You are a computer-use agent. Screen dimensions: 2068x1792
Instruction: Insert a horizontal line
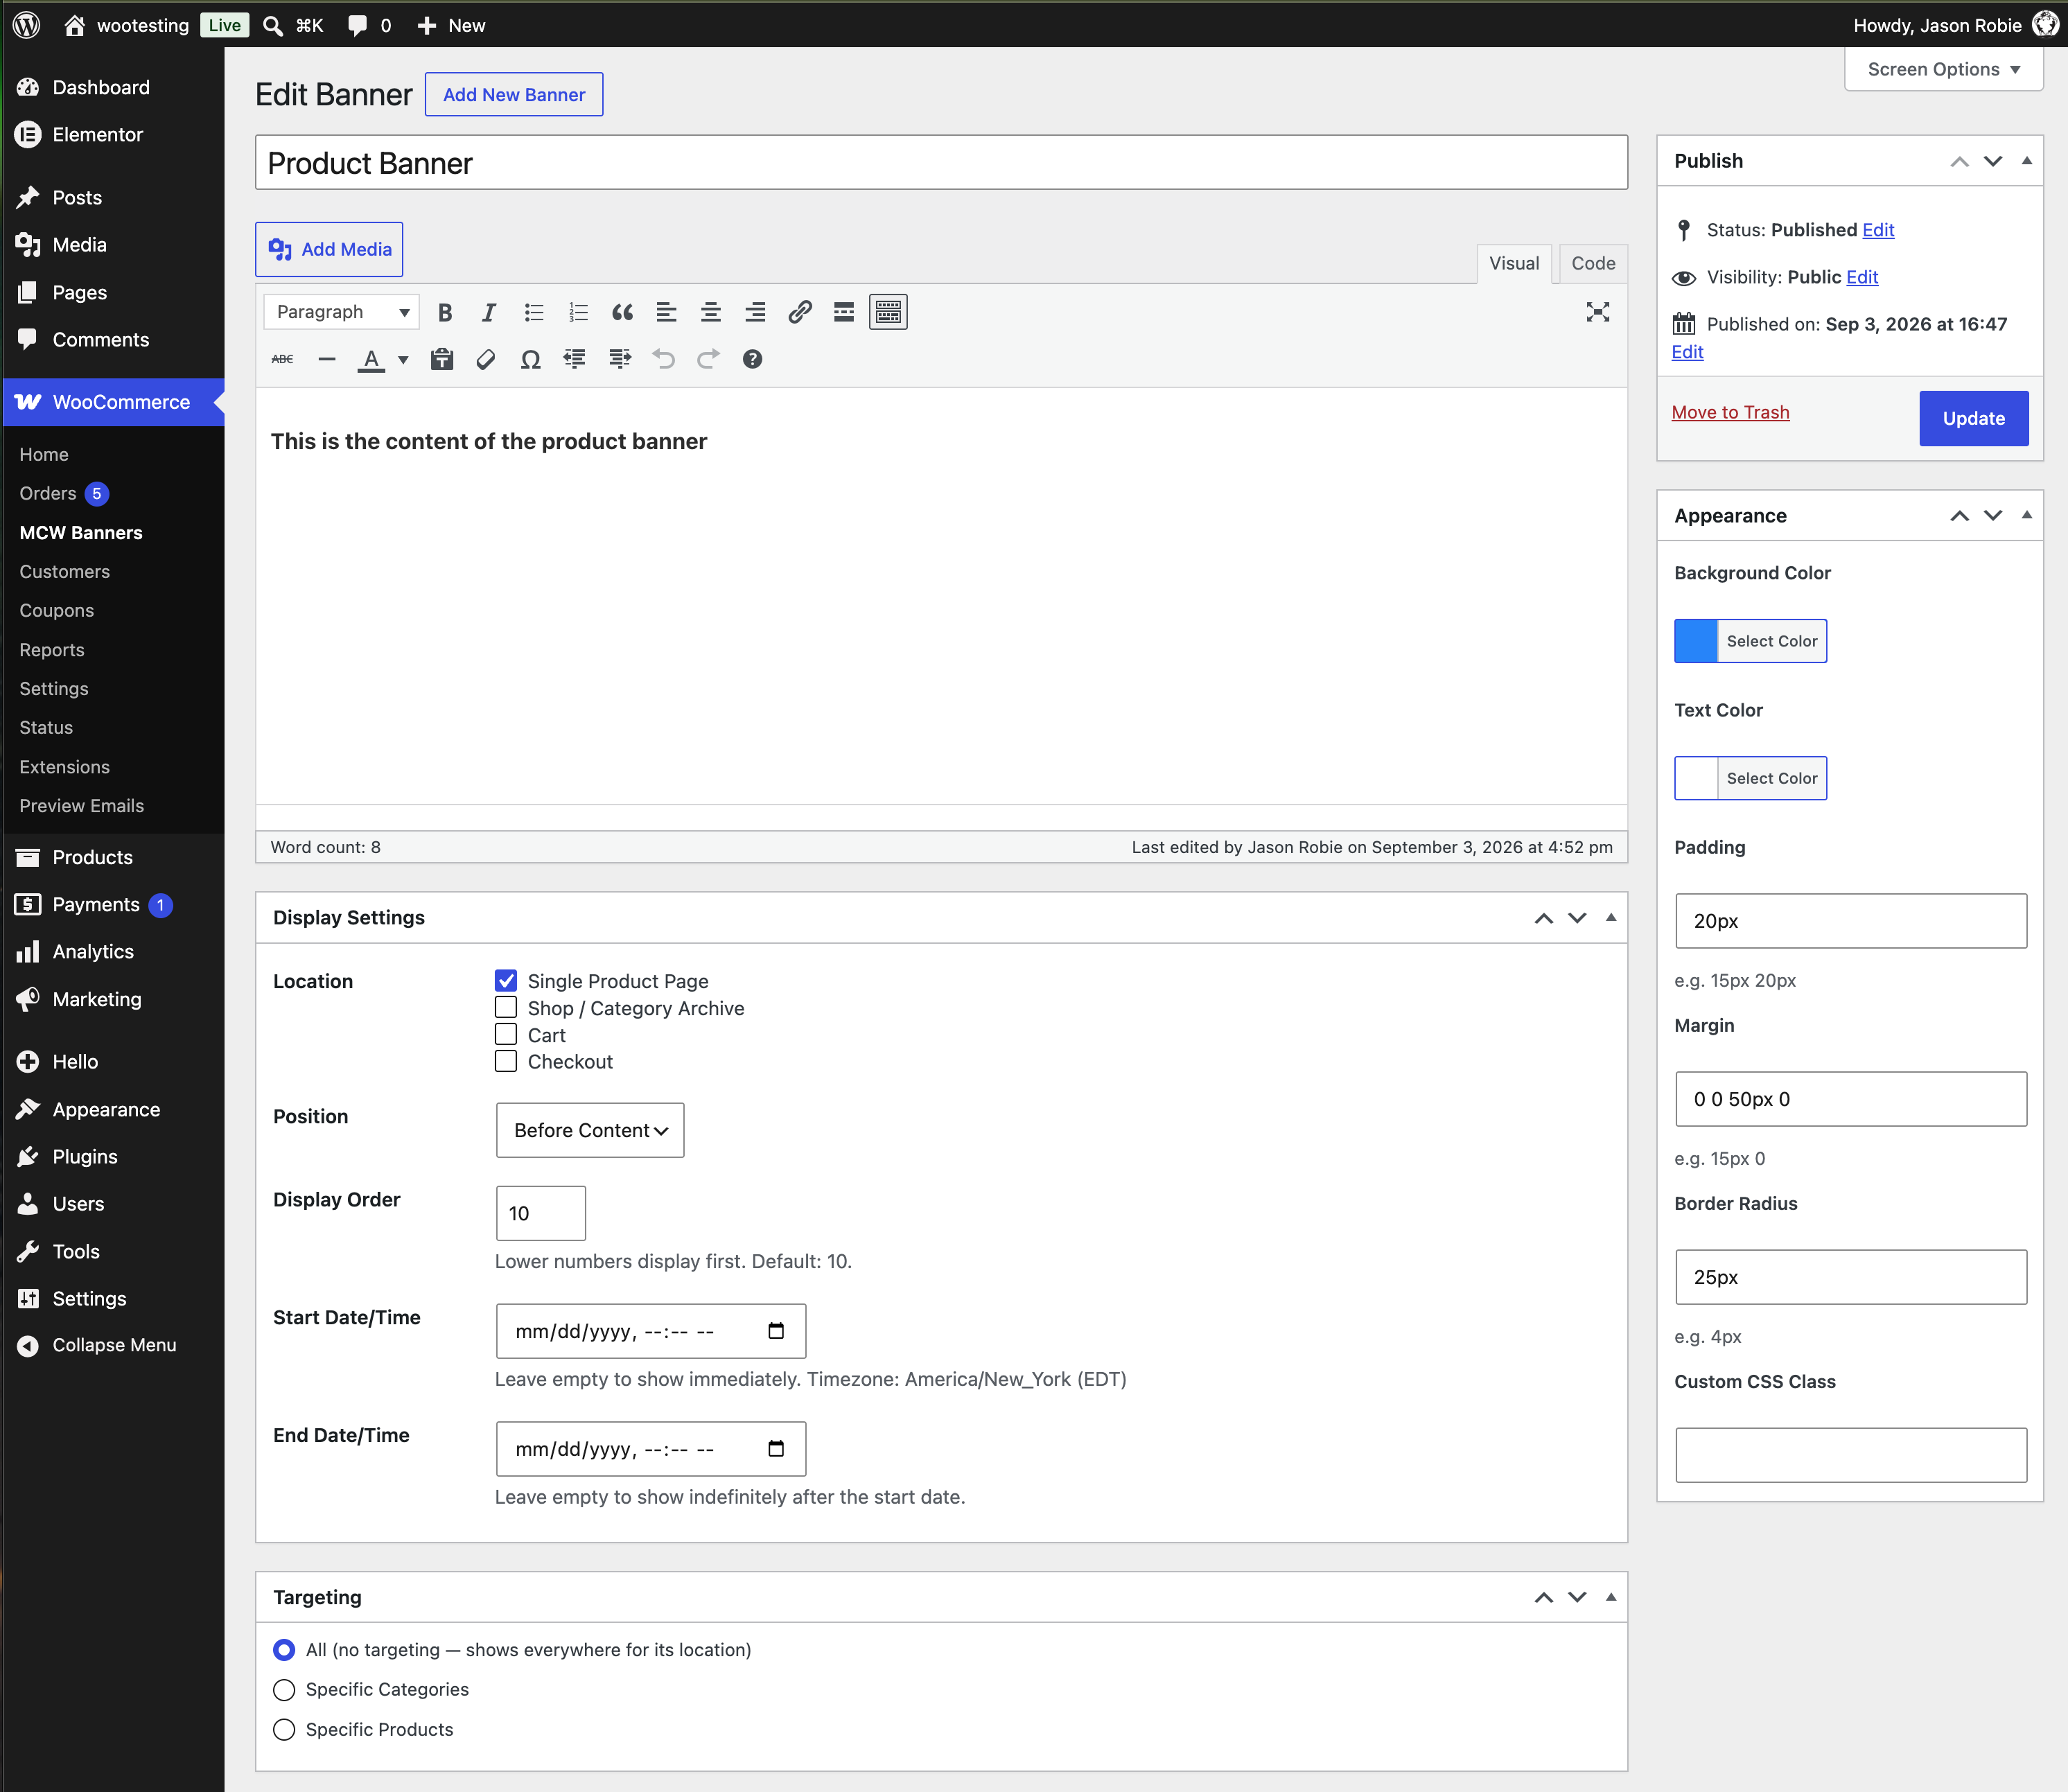coord(327,359)
